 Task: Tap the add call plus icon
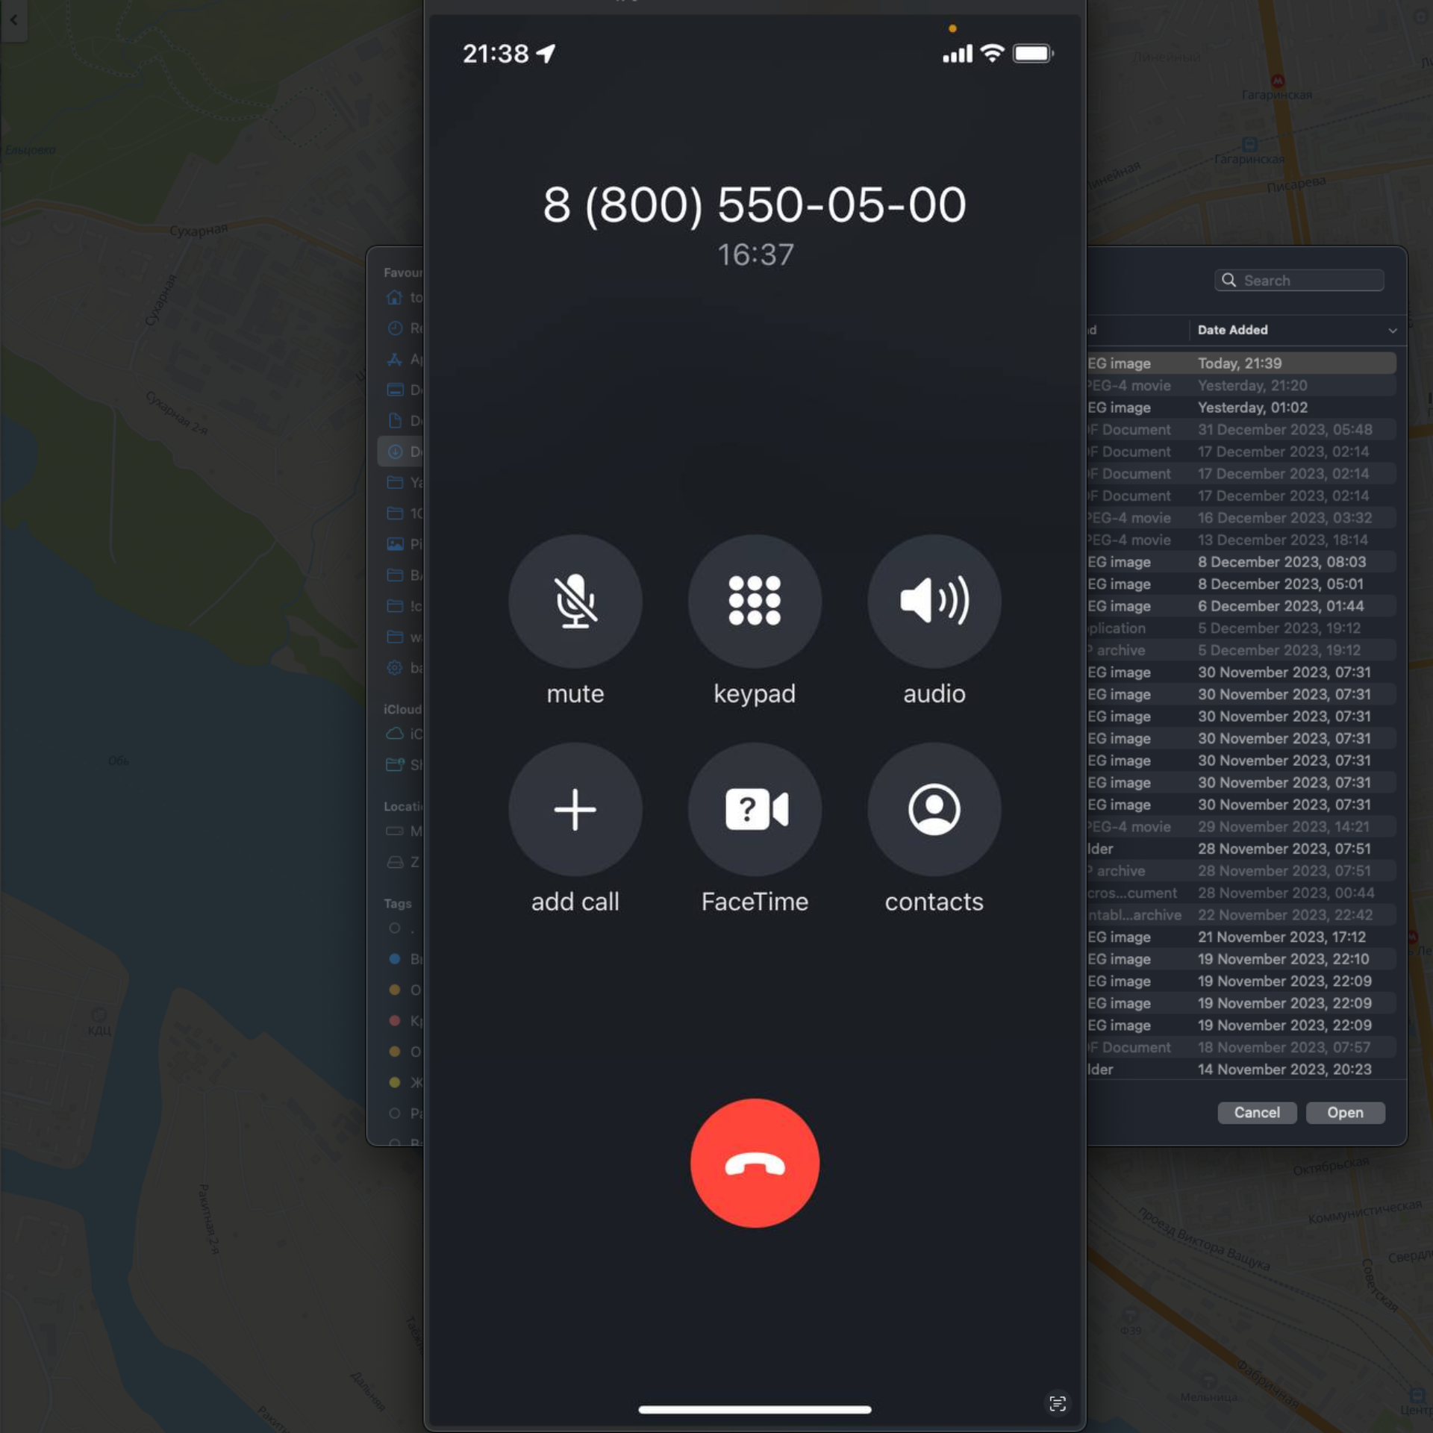(573, 808)
